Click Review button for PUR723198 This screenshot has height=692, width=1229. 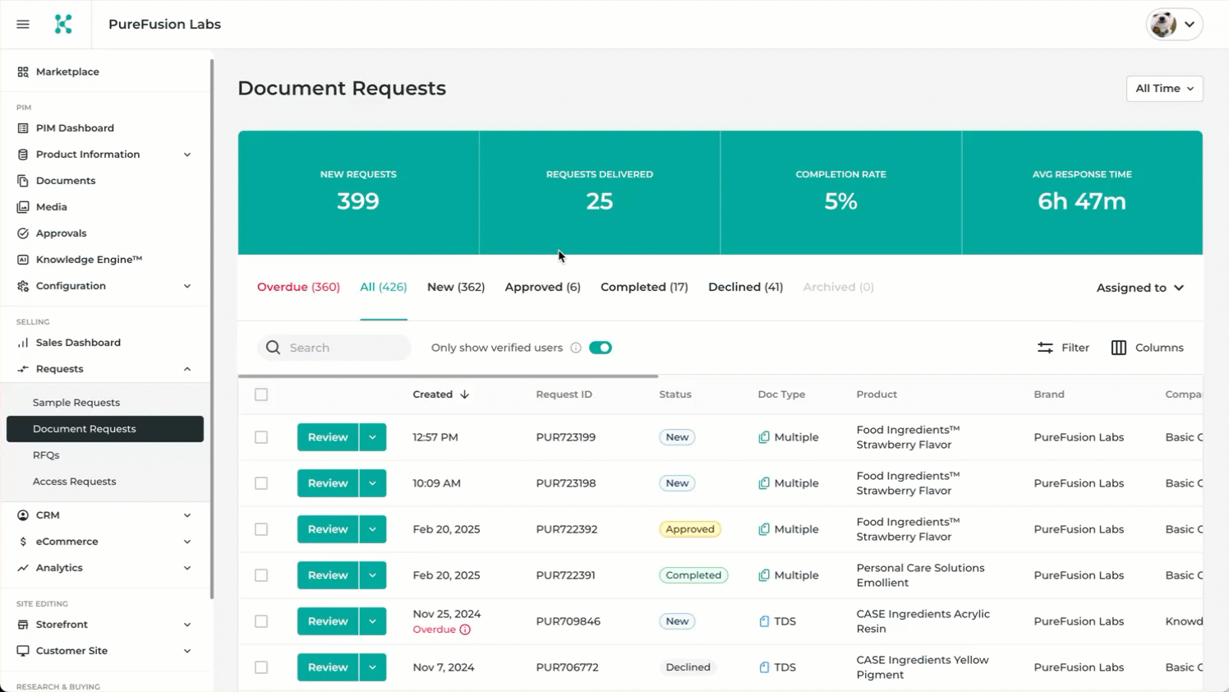328,483
